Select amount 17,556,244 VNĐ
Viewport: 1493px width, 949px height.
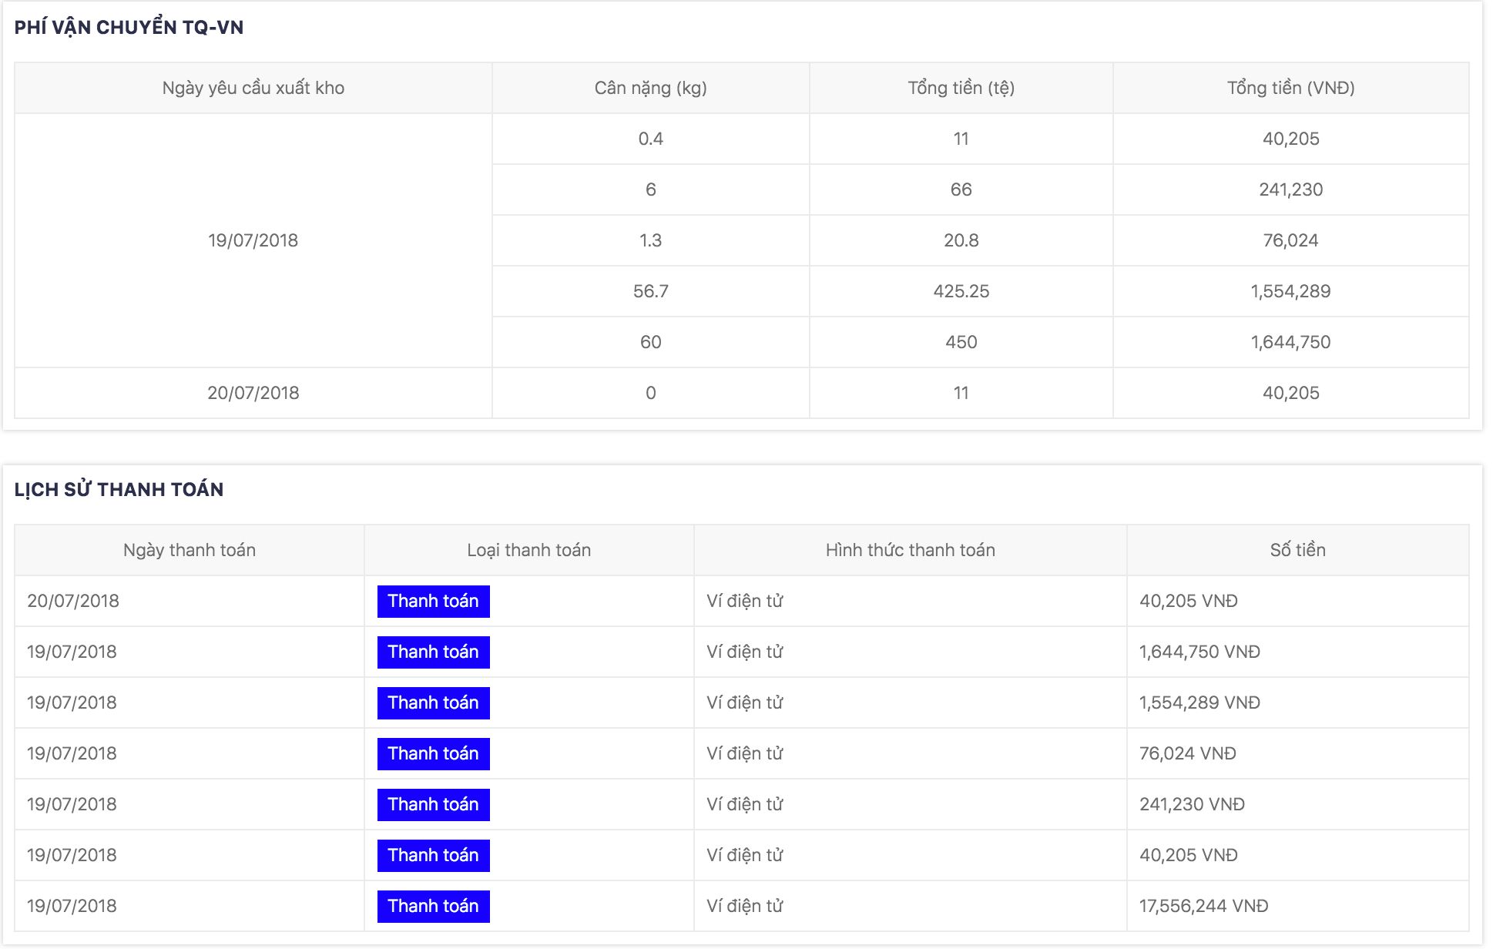(1204, 906)
